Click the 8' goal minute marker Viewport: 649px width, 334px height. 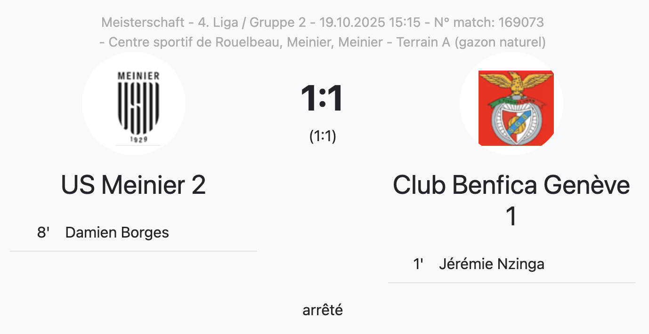pos(43,232)
